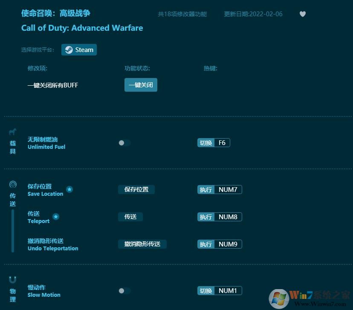Select the Steam platform button
Viewport: 353px width, 310px height.
tap(79, 50)
